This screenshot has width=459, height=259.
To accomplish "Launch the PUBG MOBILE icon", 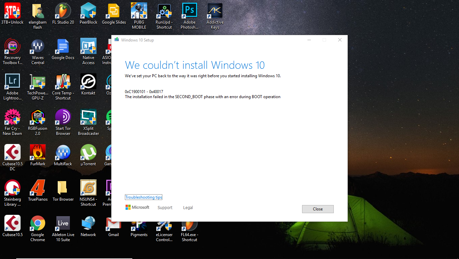I will point(139,16).
